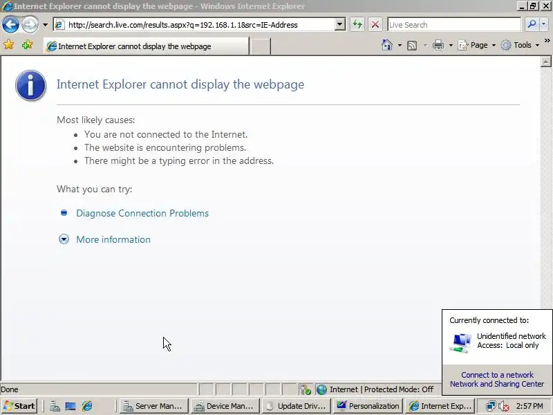Click the Done status bar text
The height and width of the screenshot is (415, 553).
(10, 389)
